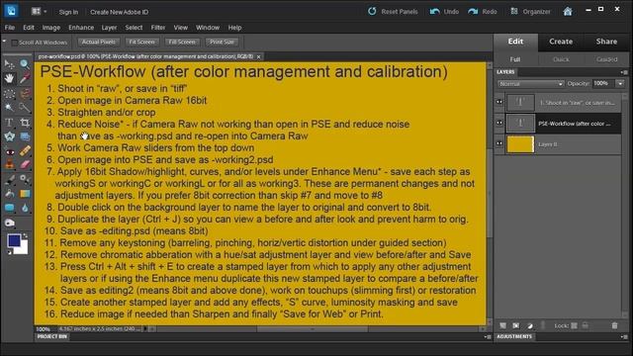Open the Project Bin panel menu

click(x=488, y=336)
